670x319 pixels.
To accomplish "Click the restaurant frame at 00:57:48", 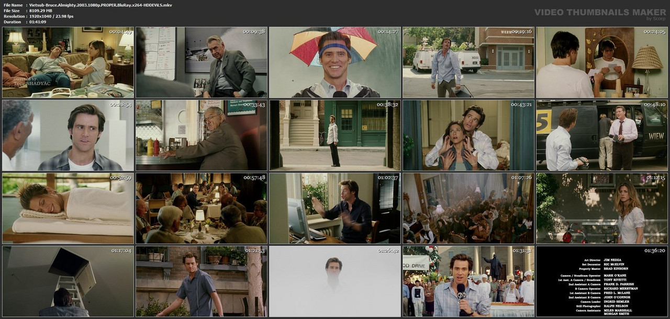I will tap(202, 208).
